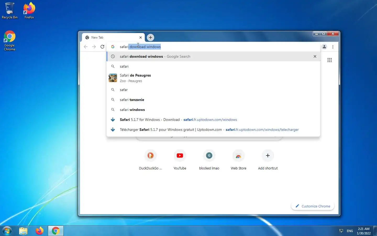Reload the current page

tap(102, 47)
